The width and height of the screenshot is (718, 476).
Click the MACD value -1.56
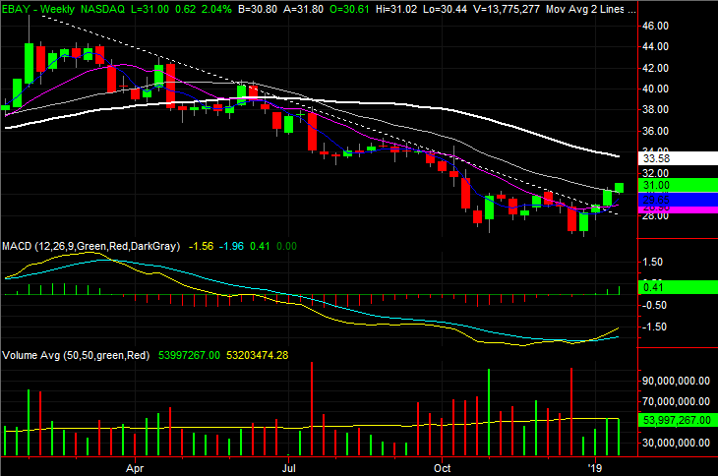(201, 246)
